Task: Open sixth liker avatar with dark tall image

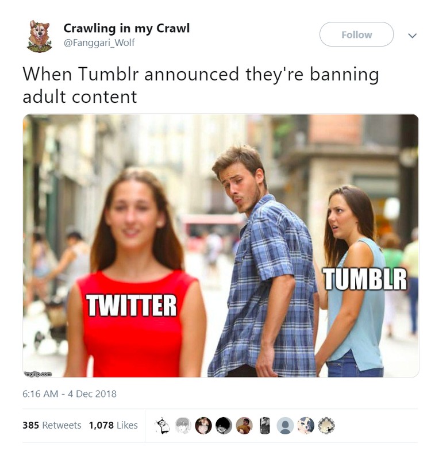Action: (265, 425)
